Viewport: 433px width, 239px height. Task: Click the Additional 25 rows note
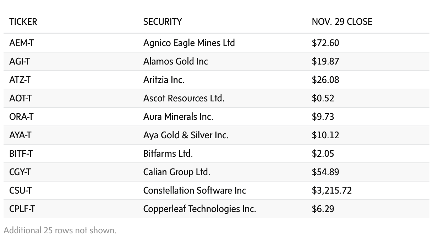(x=60, y=230)
